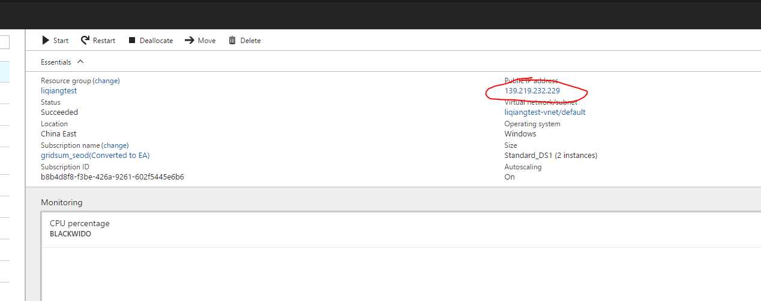Click the Status field label
Image resolution: width=761 pixels, height=301 pixels.
pos(50,102)
